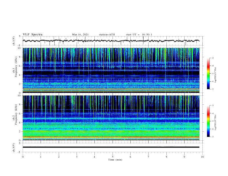Click the "5" minute tick label on time axis
The width and height of the screenshot is (228, 176).
(113, 157)
